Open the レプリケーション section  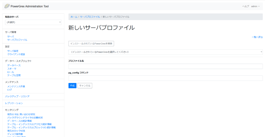pyautogui.click(x=14, y=103)
